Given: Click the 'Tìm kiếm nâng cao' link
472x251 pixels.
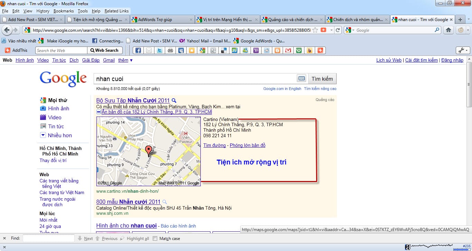Looking at the screenshot, I should click(x=320, y=89).
